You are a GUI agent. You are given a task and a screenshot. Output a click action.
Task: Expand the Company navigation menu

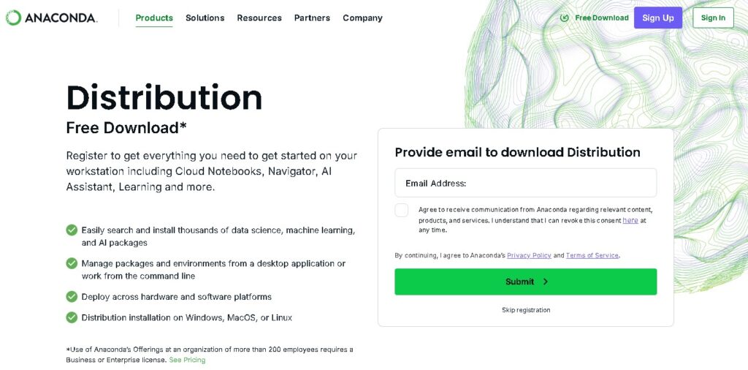point(362,18)
